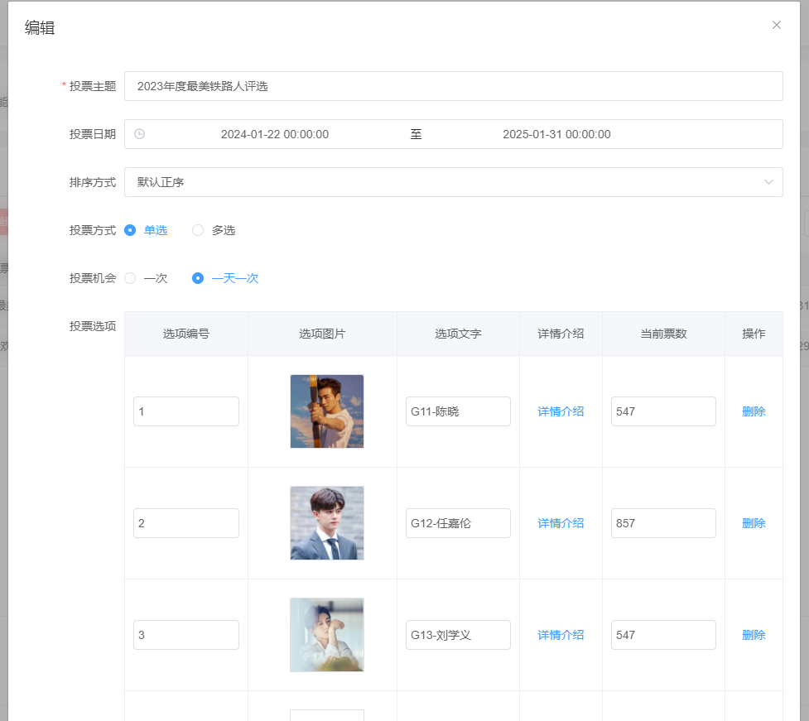
Task: Click the vote count field showing 857
Action: pos(663,523)
